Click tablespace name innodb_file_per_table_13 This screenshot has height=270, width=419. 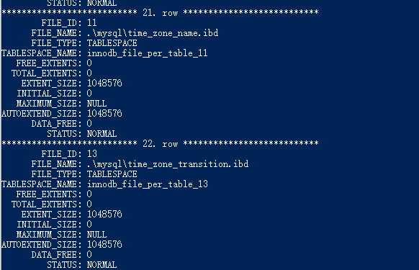[x=148, y=184]
